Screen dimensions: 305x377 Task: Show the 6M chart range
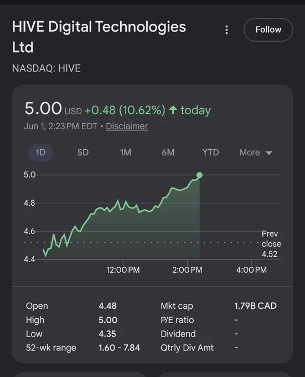coord(168,152)
